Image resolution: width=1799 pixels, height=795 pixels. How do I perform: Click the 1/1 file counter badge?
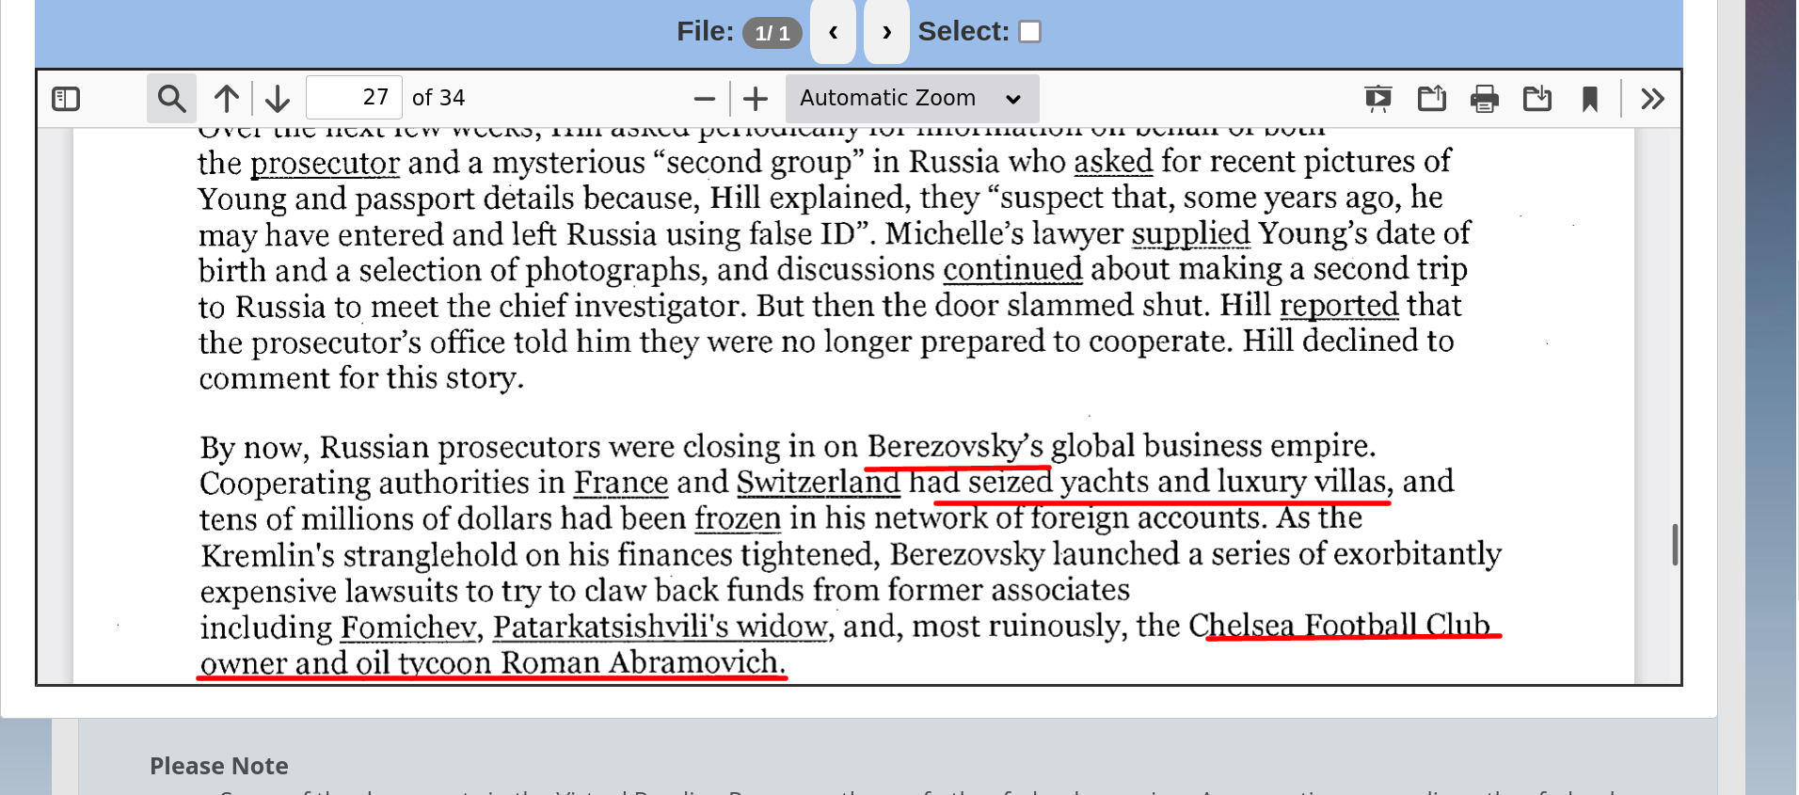coord(772,33)
